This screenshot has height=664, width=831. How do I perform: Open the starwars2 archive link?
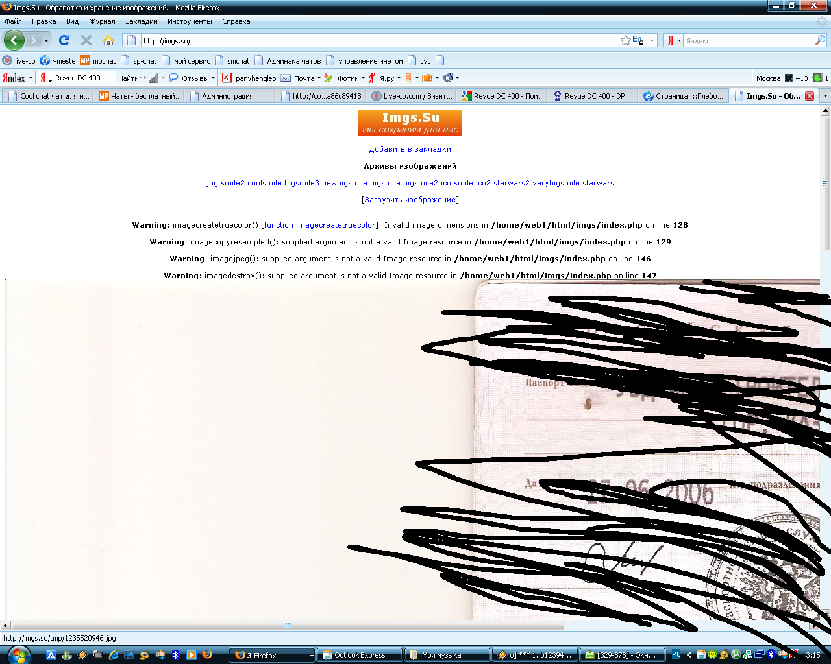coord(511,183)
